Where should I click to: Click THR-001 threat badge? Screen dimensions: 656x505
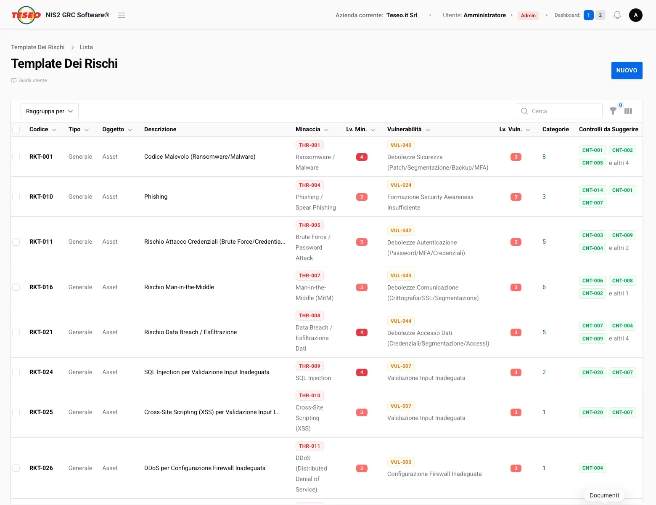click(x=309, y=145)
